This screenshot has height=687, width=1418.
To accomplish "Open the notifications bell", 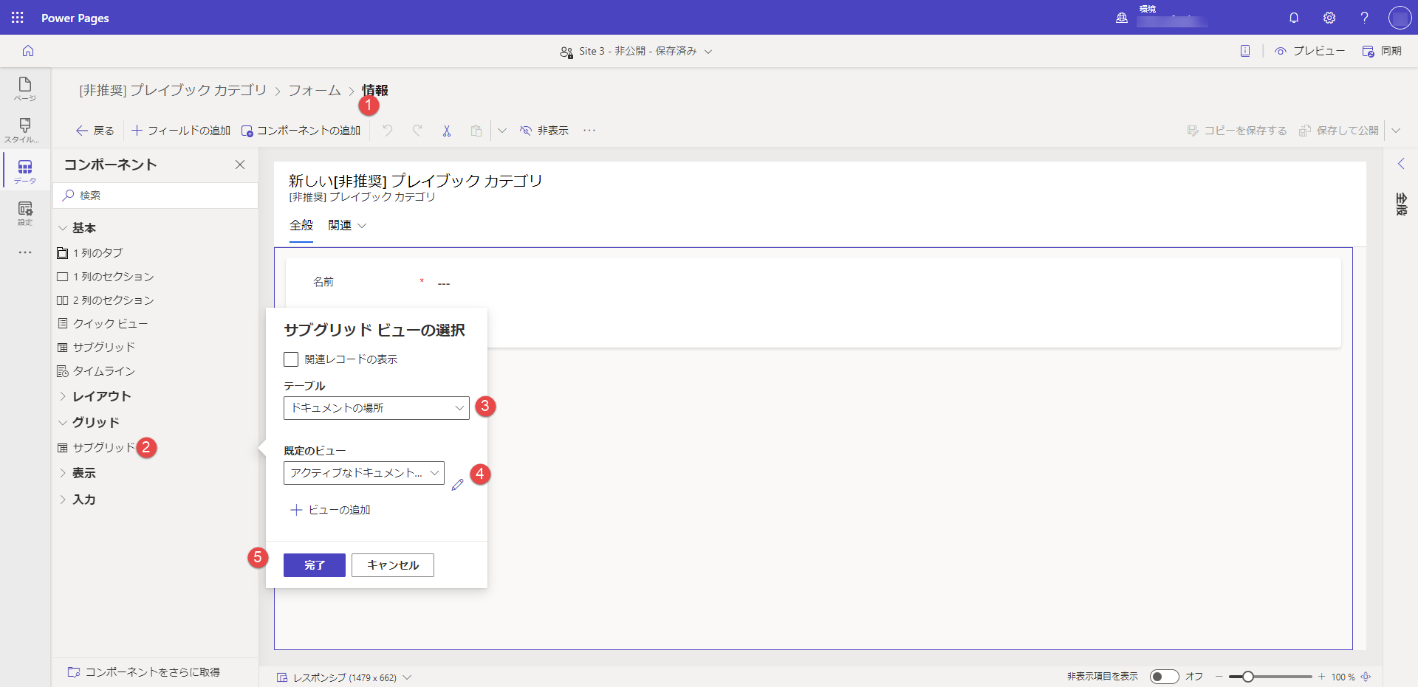I will point(1294,18).
